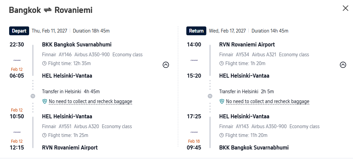The width and height of the screenshot is (353, 159).
Task: Click the transfer icon on departing timeline
Action: pyautogui.click(x=33, y=96)
